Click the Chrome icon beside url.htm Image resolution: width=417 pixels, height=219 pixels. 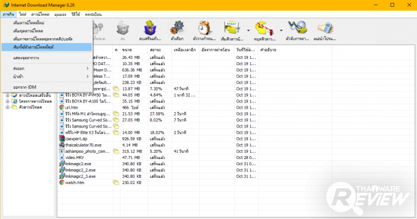(x=62, y=107)
